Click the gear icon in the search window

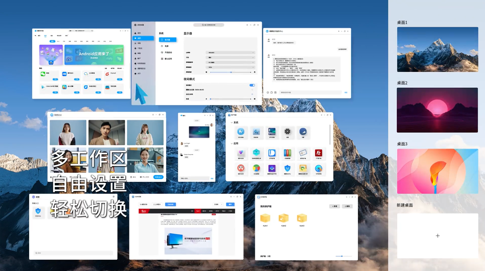(x=113, y=197)
